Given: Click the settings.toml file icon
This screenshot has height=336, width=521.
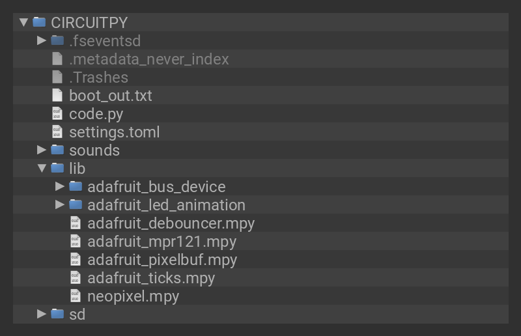Looking at the screenshot, I should click(x=57, y=132).
